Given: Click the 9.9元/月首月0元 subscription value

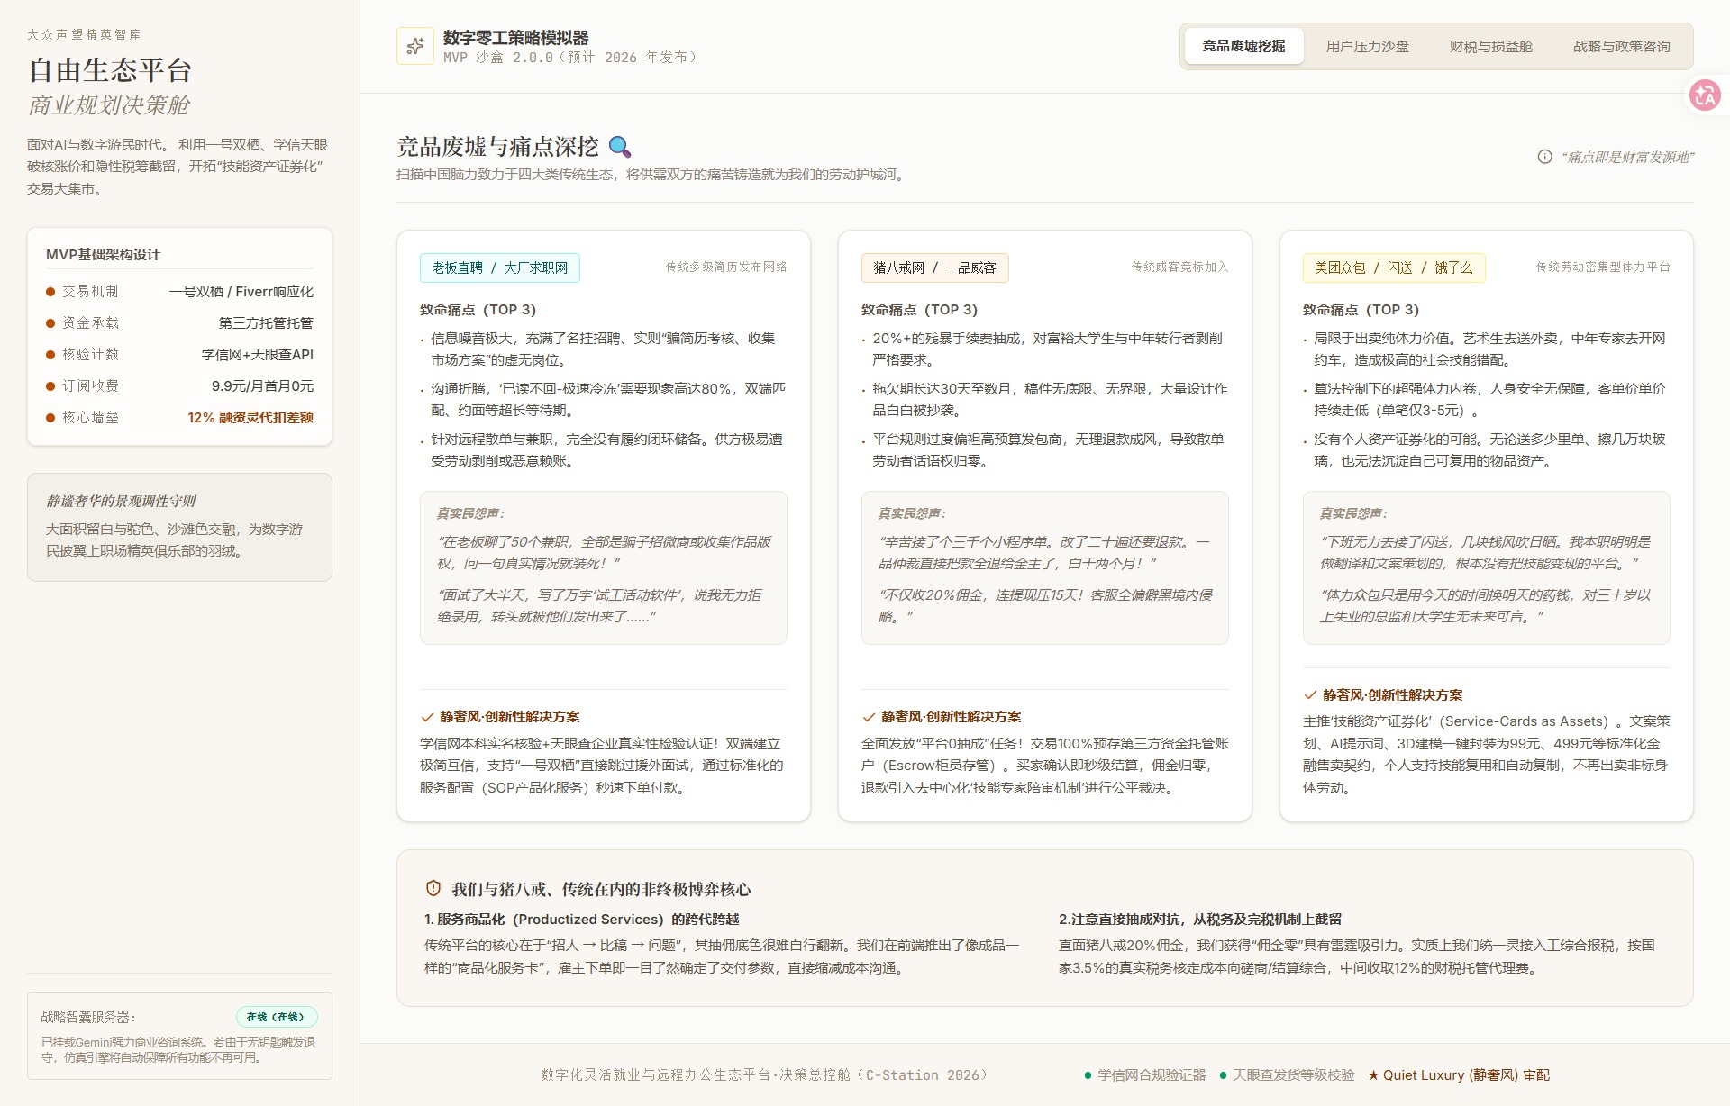Looking at the screenshot, I should (262, 386).
